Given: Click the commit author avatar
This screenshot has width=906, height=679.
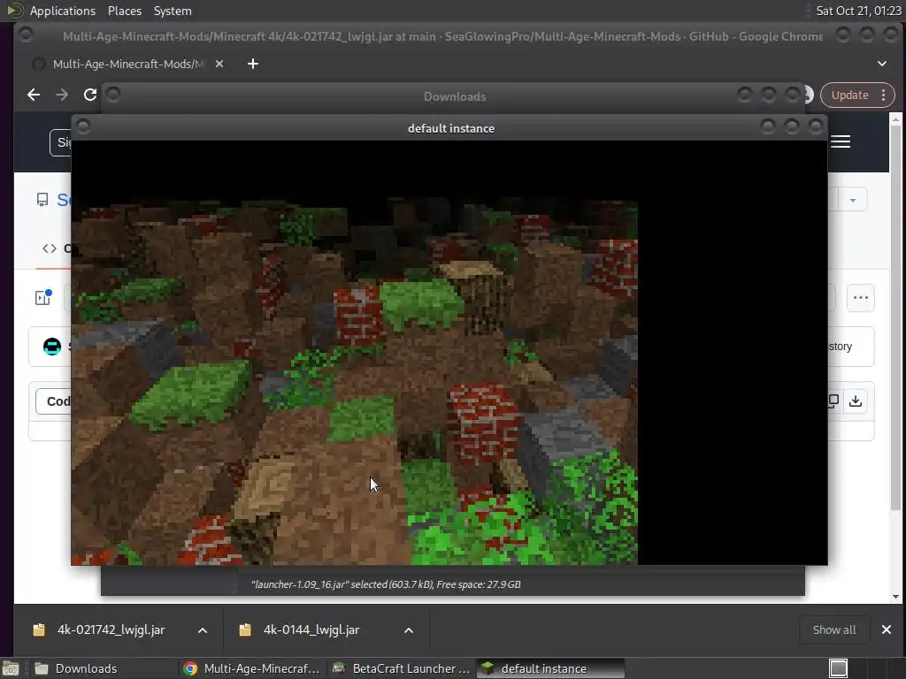Looking at the screenshot, I should (x=52, y=347).
